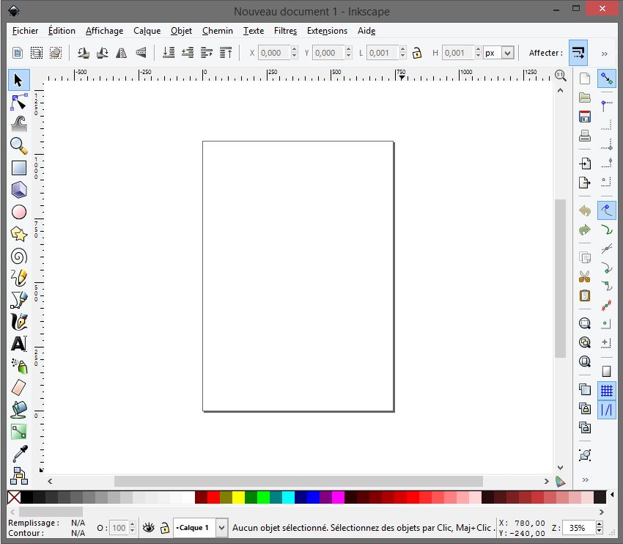The width and height of the screenshot is (623, 544).
Task: Toggle current layer visibility eye icon
Action: 149,527
